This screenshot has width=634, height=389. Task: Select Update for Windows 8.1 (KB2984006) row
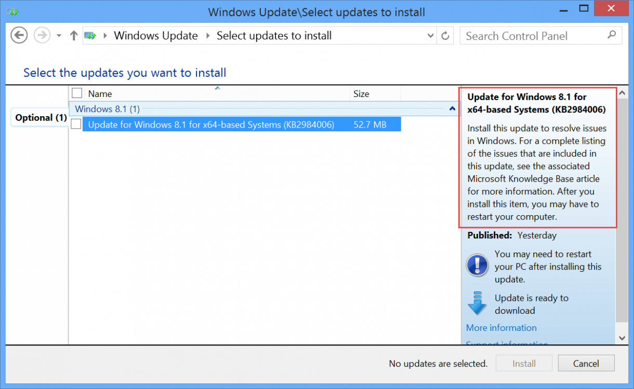(x=242, y=124)
